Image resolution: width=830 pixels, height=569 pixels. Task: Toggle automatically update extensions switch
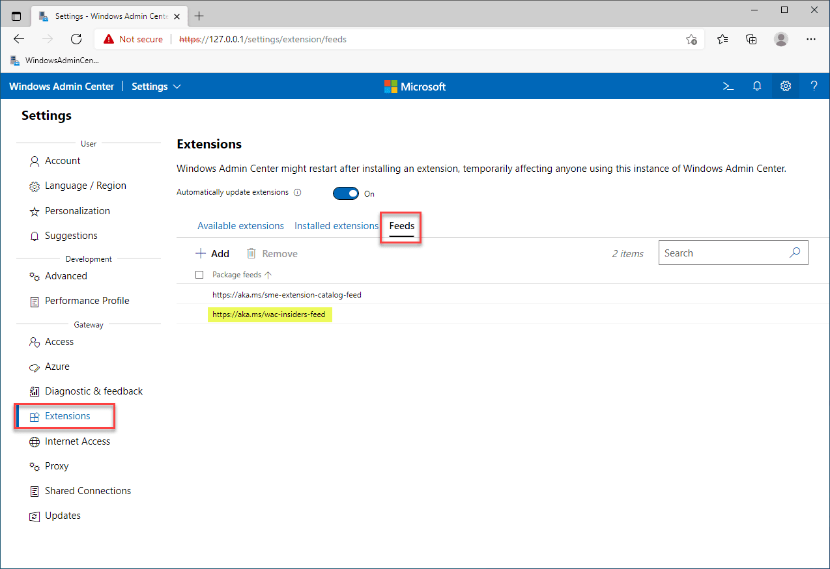(346, 193)
